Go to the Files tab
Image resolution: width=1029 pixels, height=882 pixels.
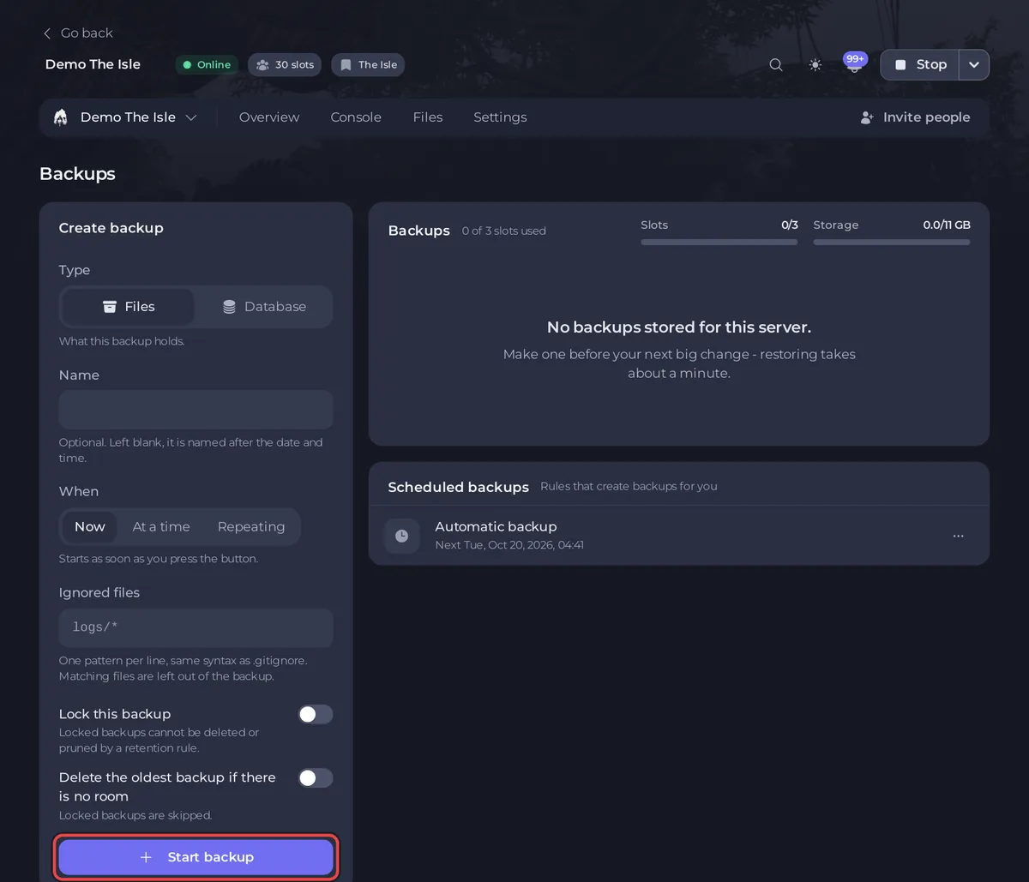pyautogui.click(x=428, y=117)
